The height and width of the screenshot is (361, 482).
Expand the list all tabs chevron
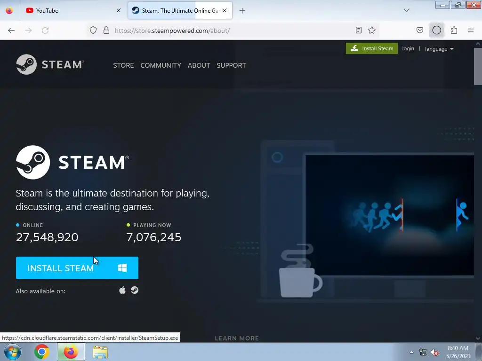[x=407, y=10]
